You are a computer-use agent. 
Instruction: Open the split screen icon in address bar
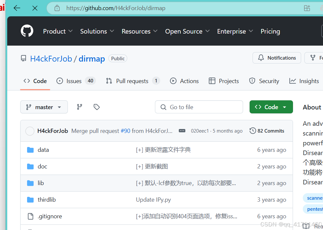pyautogui.click(x=307, y=8)
